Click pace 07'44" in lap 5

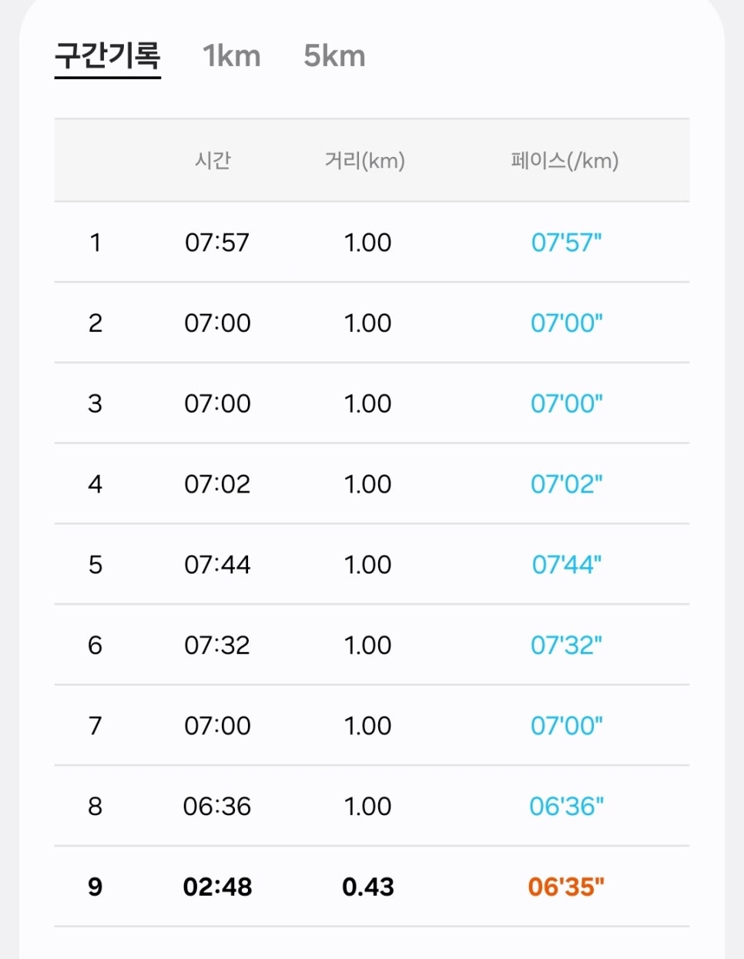coord(566,565)
